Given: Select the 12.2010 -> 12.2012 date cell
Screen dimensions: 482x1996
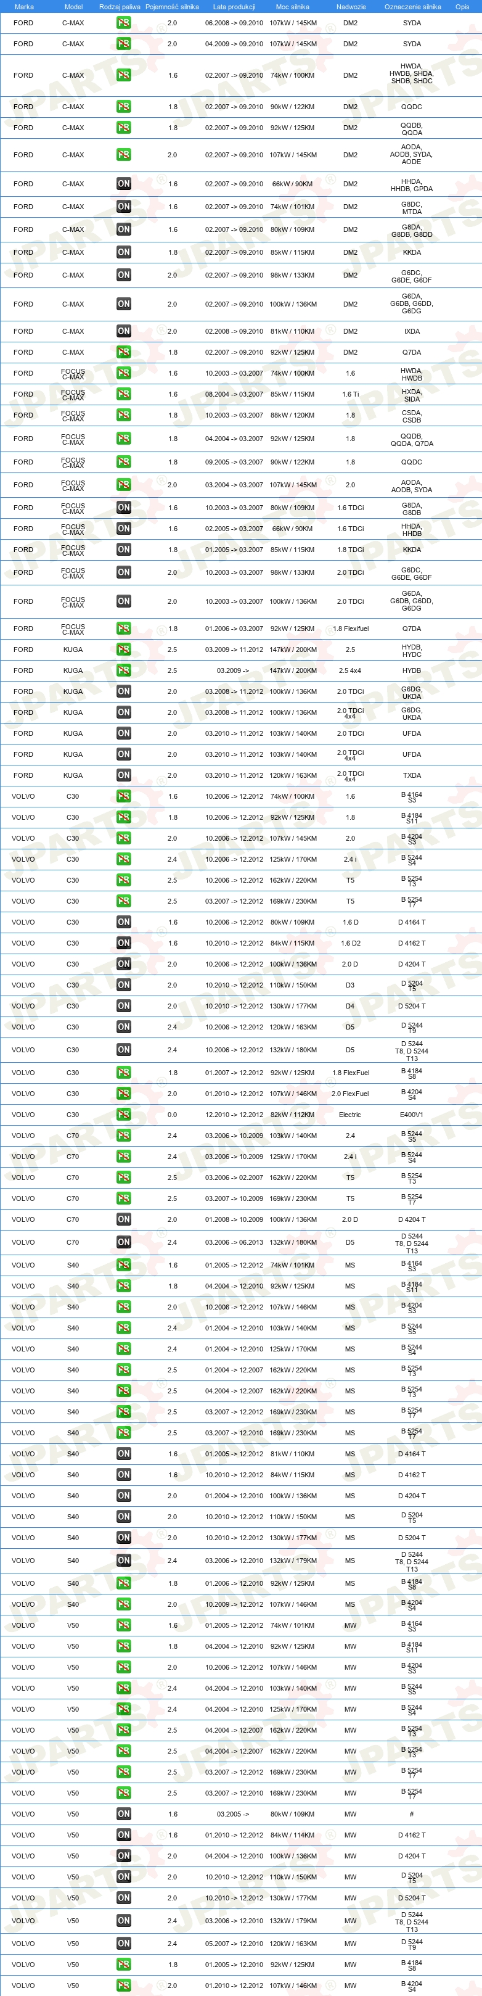Looking at the screenshot, I should [234, 1114].
